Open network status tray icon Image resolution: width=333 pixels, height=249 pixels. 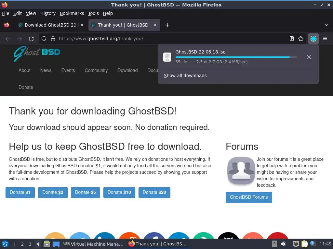[296, 244]
